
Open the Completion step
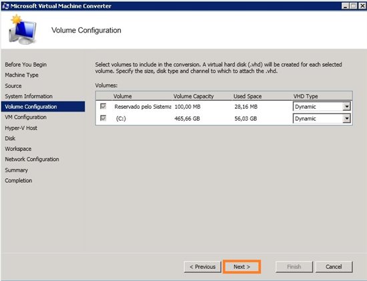[x=19, y=180]
